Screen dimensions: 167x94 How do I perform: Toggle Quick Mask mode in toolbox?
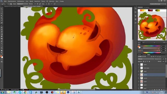point(2,60)
